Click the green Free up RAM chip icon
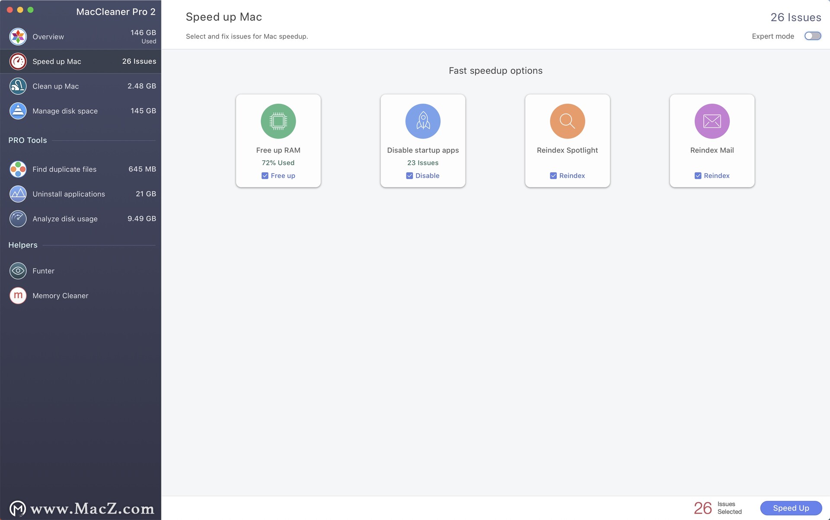 point(278,121)
